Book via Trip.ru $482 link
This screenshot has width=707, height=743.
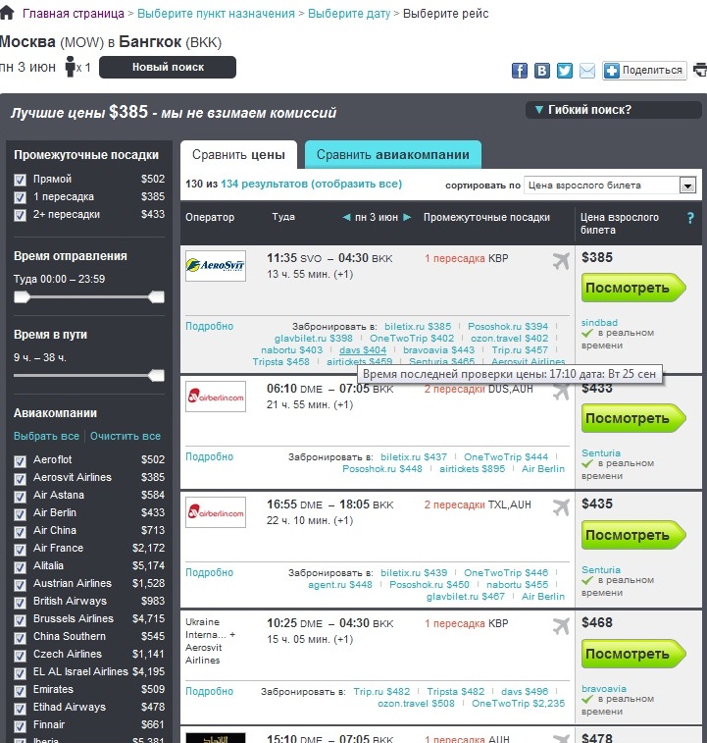pyautogui.click(x=381, y=691)
